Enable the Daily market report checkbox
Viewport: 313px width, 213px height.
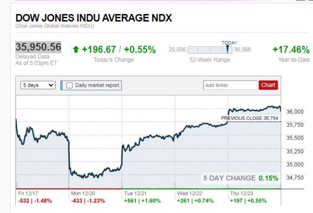[70, 85]
